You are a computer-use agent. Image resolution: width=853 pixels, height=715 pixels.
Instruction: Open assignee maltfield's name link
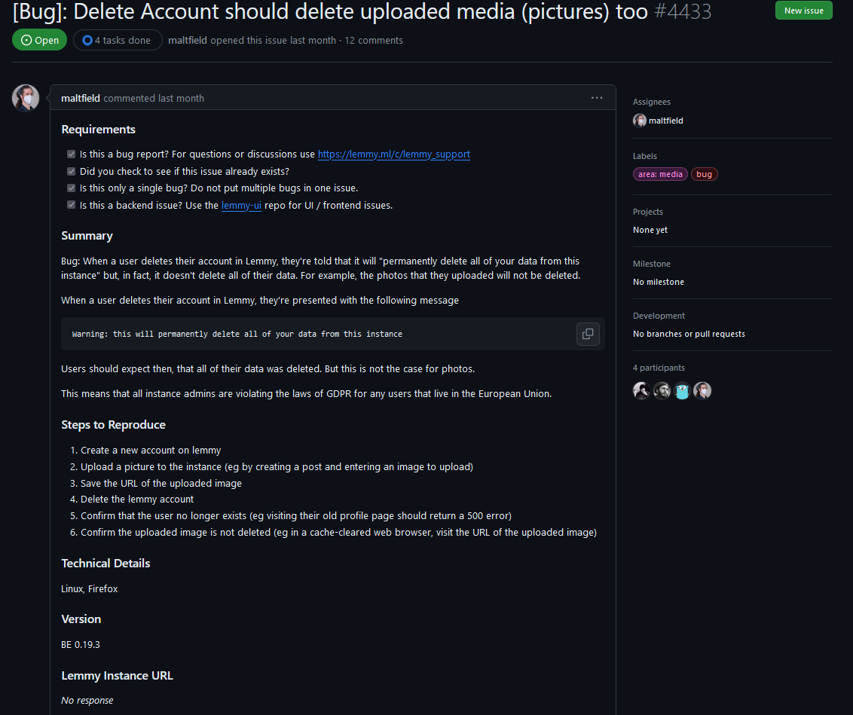coord(666,121)
